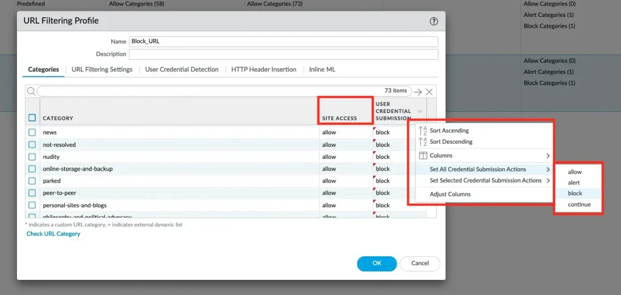Expand the Columns submenu
The width and height of the screenshot is (621, 295).
(x=548, y=156)
